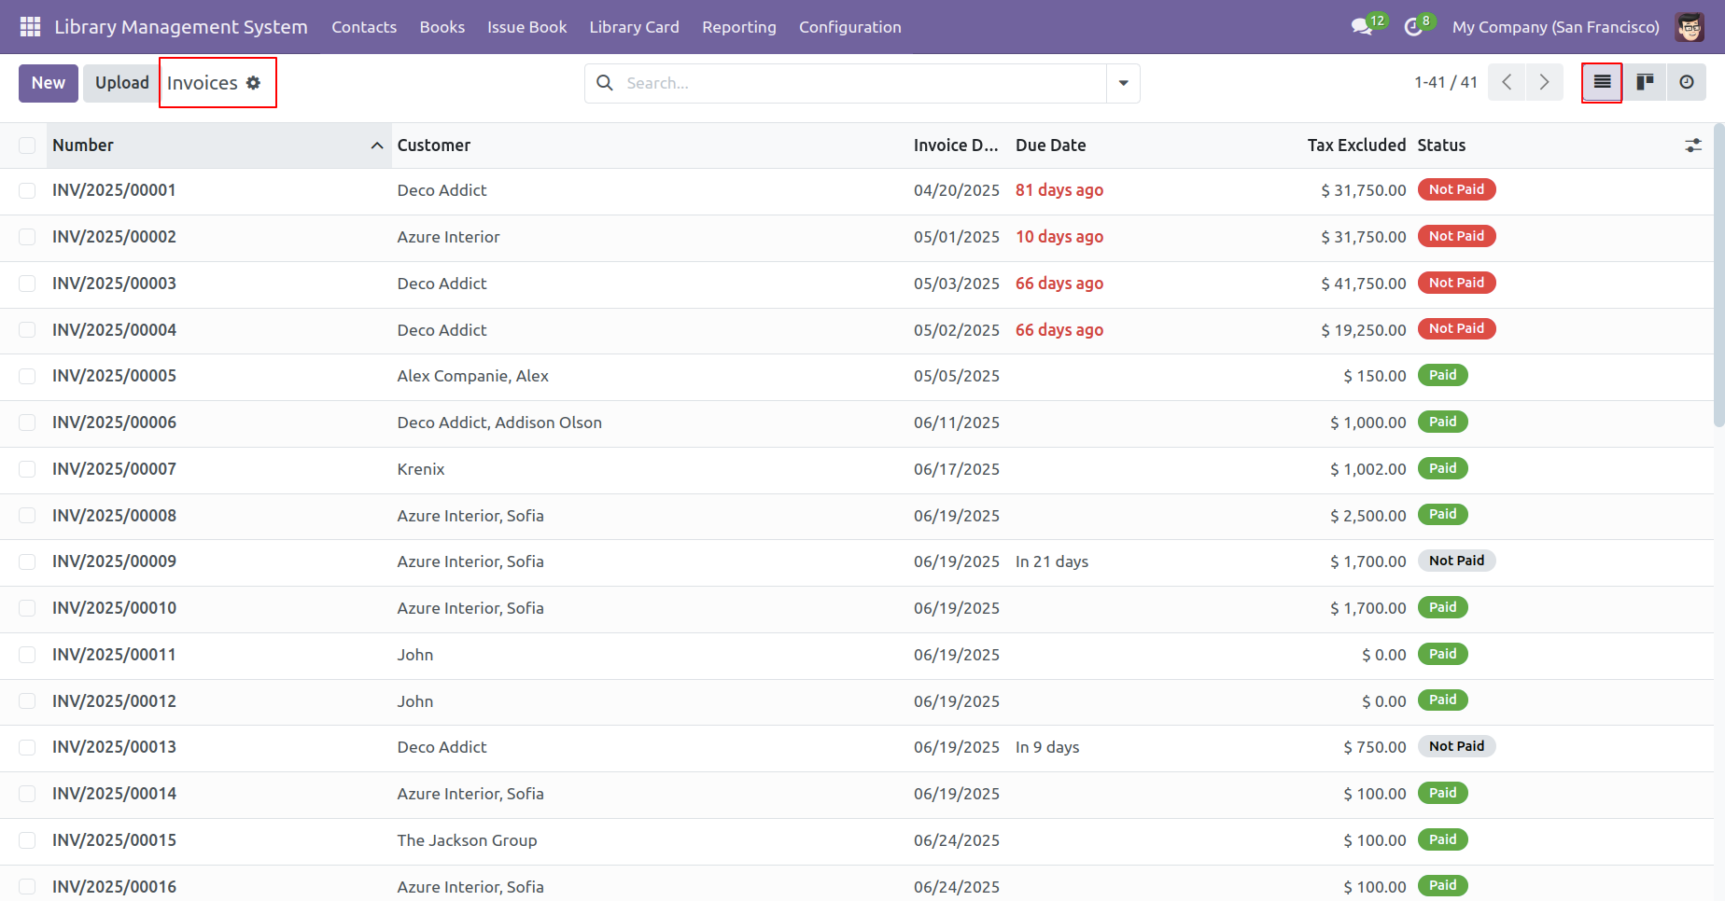
Task: Open the Reporting menu
Action: coord(738,27)
